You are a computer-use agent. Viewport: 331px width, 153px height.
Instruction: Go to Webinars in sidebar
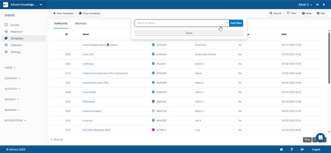pos(17,32)
